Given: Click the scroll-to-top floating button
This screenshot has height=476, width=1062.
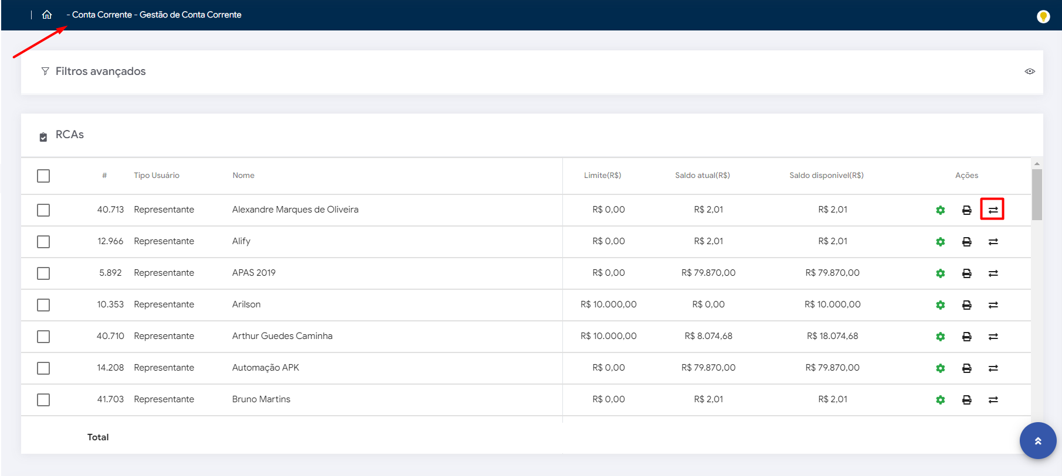Looking at the screenshot, I should click(1037, 441).
